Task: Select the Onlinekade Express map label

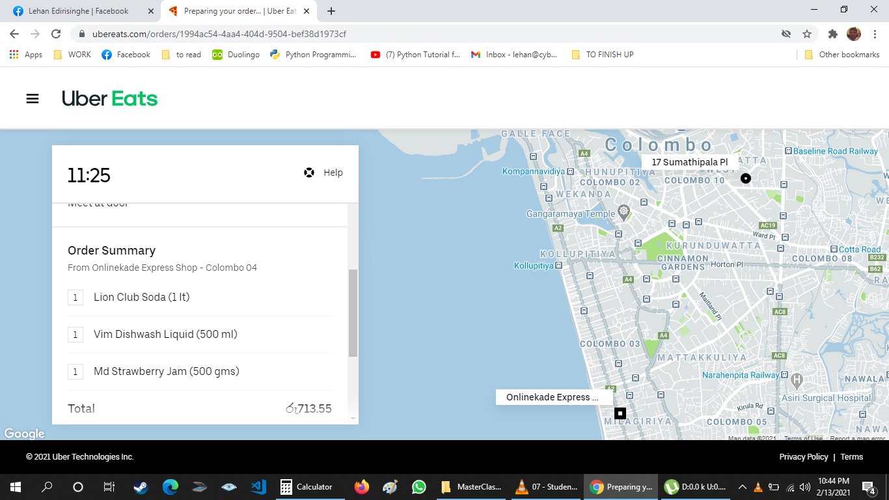Action: pyautogui.click(x=554, y=397)
